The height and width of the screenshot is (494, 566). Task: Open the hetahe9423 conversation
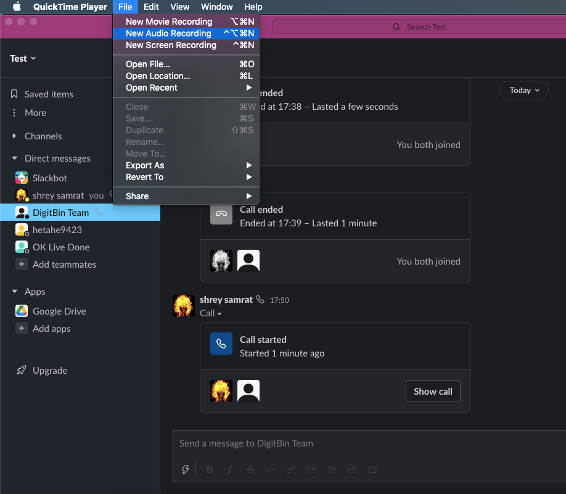click(x=57, y=230)
